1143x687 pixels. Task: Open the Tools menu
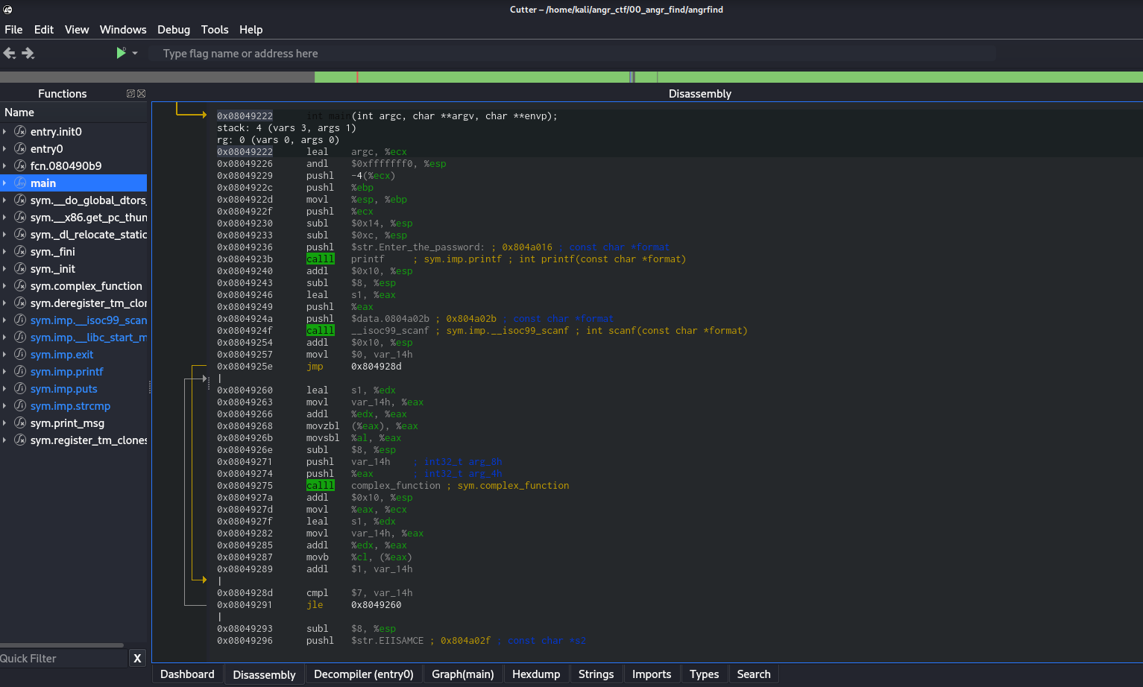(214, 30)
